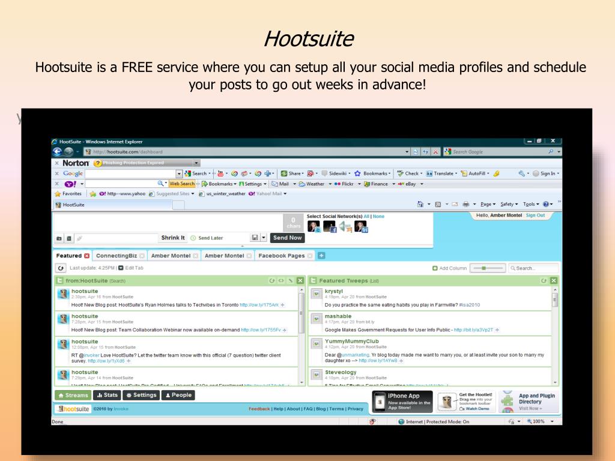The width and height of the screenshot is (615, 461).
Task: Click the Favorites star button
Action: pyautogui.click(x=68, y=194)
